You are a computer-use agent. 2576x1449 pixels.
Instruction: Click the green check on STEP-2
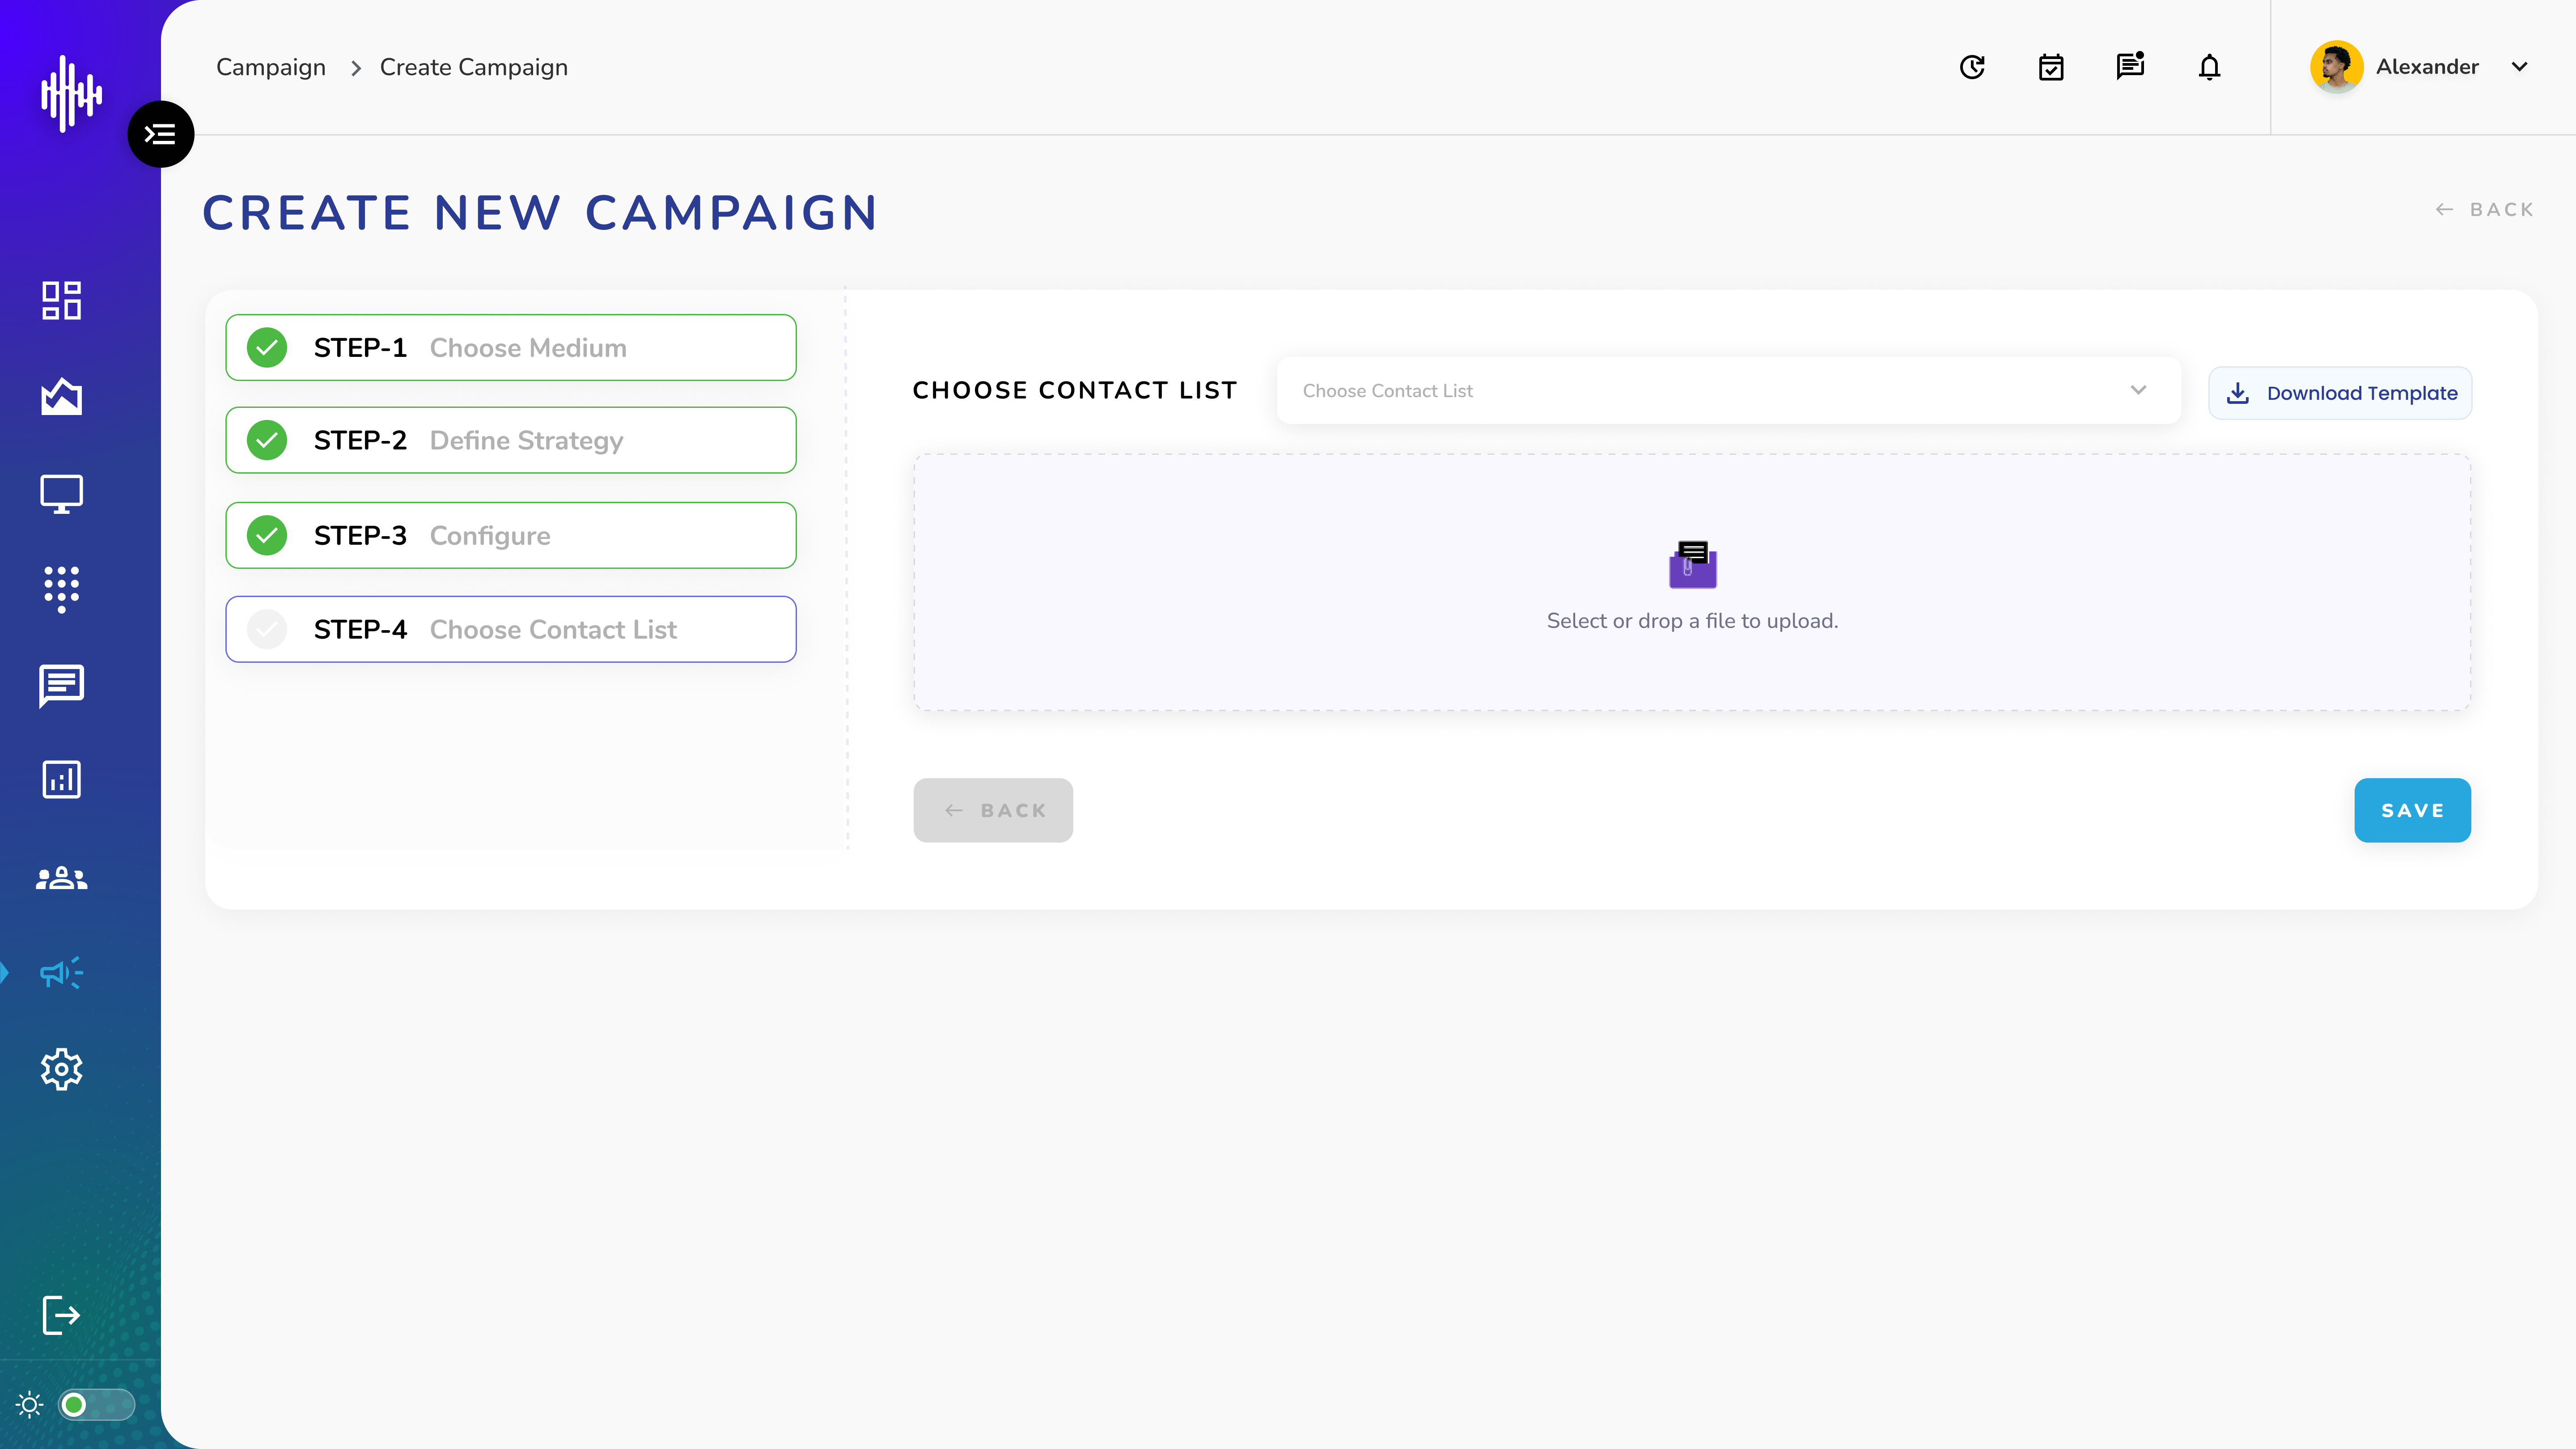[x=267, y=440]
